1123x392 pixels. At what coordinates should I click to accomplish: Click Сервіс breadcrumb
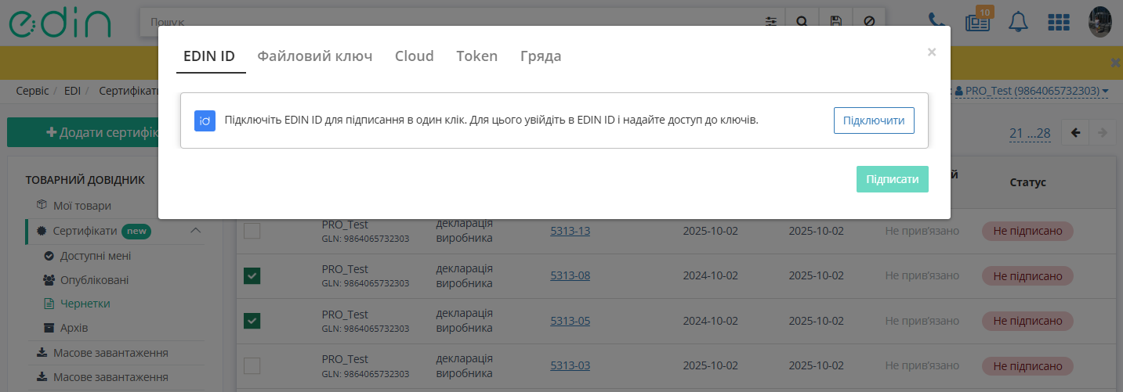click(32, 91)
